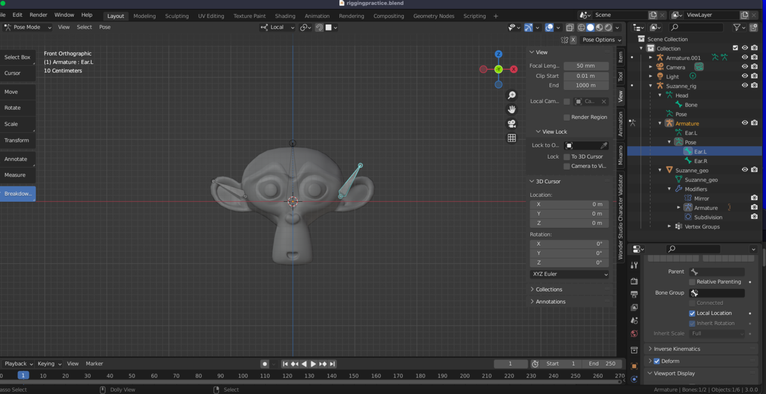Select material preview shading mode

[x=599, y=27]
